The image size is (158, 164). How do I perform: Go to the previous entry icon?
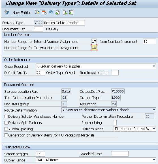coord(57,12)
